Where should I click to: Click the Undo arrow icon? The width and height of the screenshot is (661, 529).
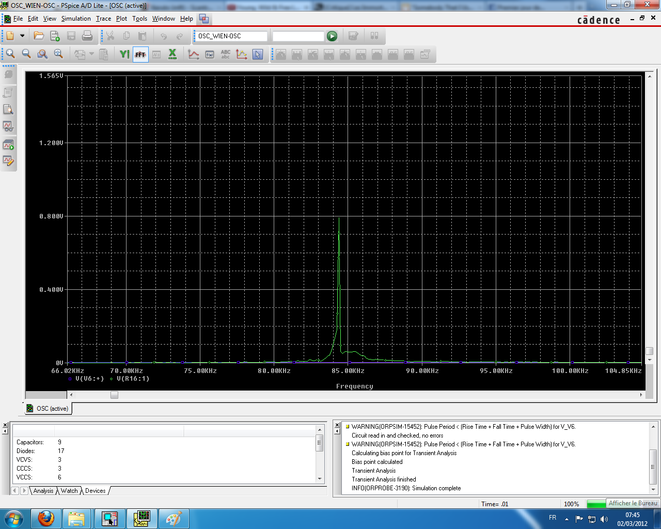coord(164,36)
